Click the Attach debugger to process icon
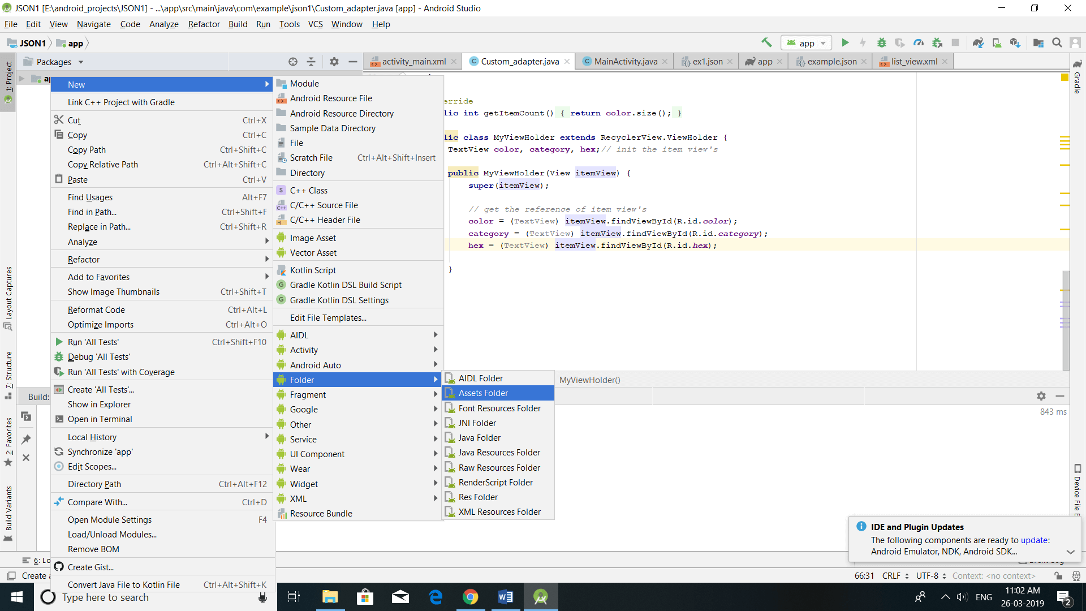 click(936, 42)
